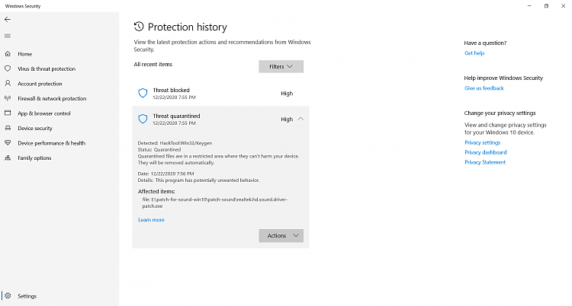Click the Account protection person icon

pyautogui.click(x=8, y=84)
